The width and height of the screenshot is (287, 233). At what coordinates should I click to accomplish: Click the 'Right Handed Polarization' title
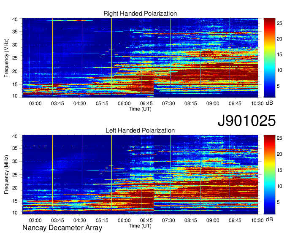(140, 14)
